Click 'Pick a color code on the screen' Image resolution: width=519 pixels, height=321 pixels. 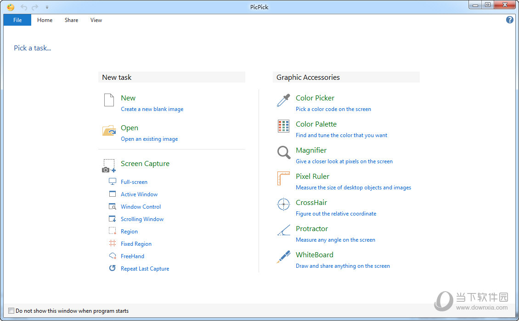click(333, 109)
